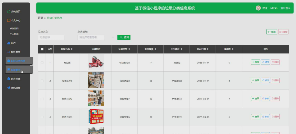Click the 垃圾类型8 cell
This screenshot has height=134, width=296.
[125, 81]
